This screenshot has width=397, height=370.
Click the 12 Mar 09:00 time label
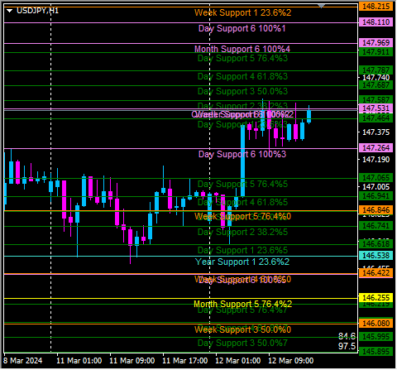(291, 361)
